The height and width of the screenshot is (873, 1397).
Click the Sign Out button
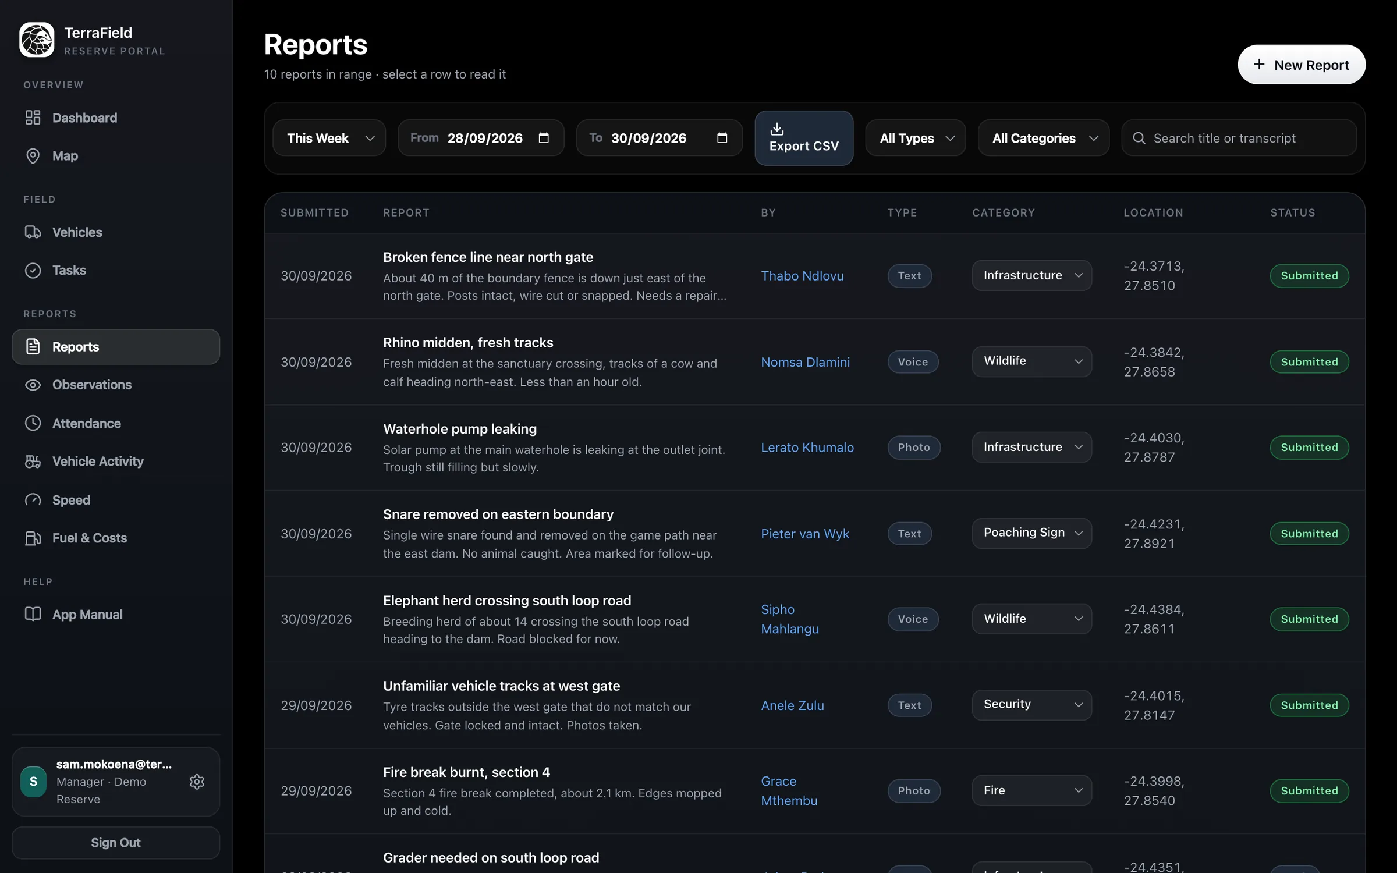(x=116, y=842)
